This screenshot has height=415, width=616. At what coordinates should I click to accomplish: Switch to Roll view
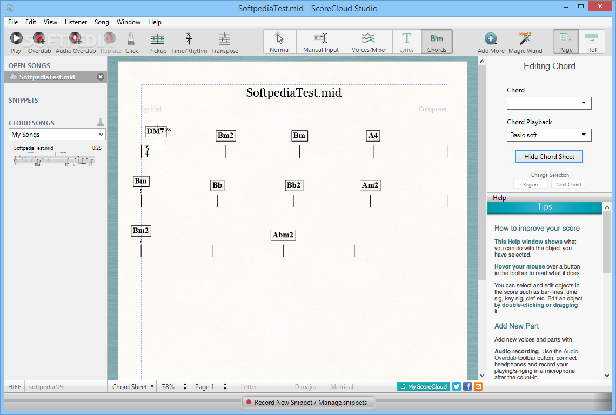(592, 42)
